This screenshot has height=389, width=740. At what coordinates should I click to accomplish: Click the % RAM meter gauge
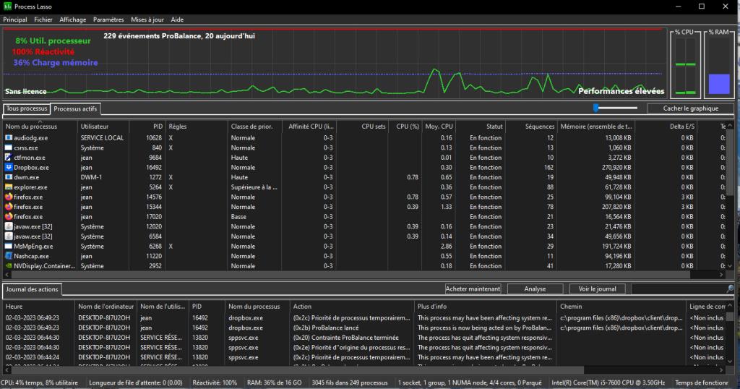coord(719,66)
